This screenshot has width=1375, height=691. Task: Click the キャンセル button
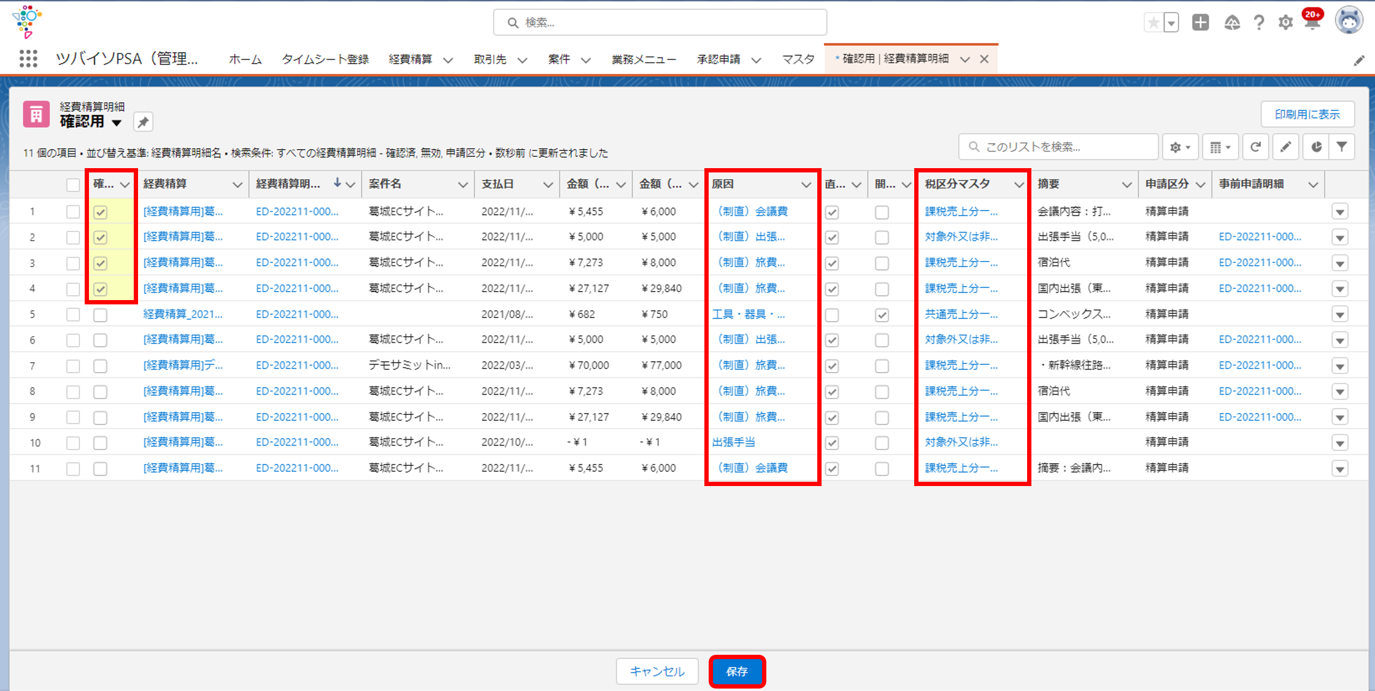point(657,671)
